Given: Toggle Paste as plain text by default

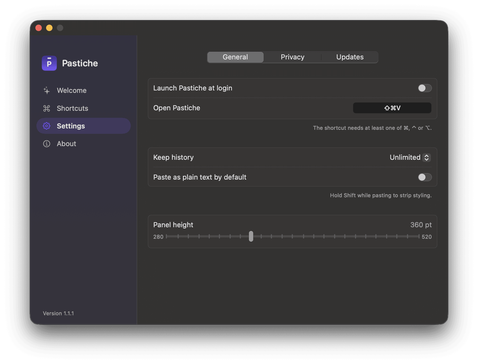Looking at the screenshot, I should (425, 177).
